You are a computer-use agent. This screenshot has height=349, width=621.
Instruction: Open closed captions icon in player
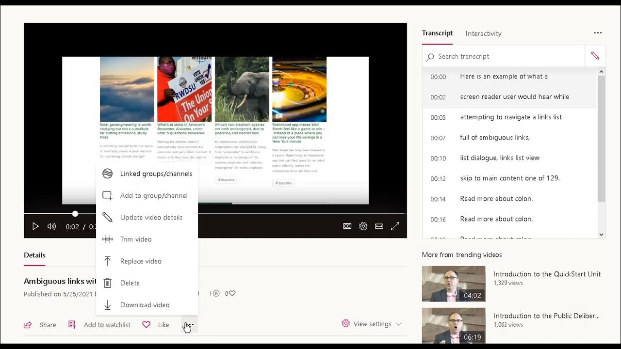pyautogui.click(x=347, y=226)
